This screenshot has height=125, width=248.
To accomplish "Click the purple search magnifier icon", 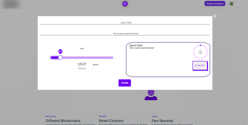I will pyautogui.click(x=125, y=4).
